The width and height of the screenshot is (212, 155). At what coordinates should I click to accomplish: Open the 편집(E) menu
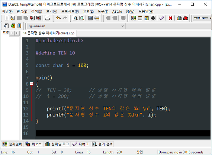(x=22, y=12)
